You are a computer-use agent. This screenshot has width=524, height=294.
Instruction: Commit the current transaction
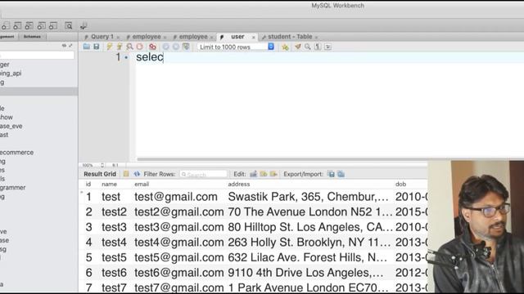(166, 47)
